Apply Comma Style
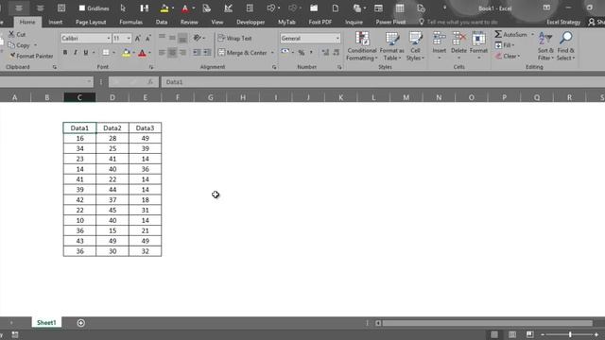 click(x=311, y=53)
